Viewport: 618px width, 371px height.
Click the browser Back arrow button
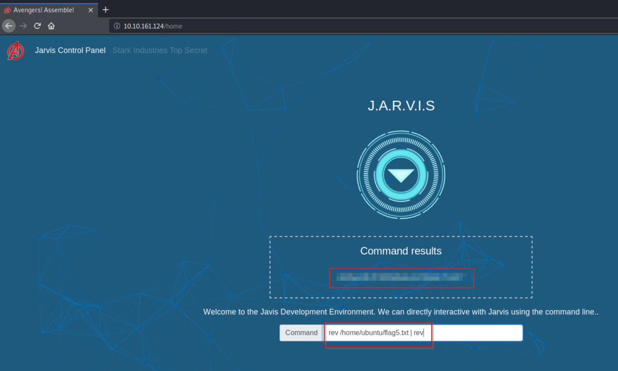[x=8, y=26]
